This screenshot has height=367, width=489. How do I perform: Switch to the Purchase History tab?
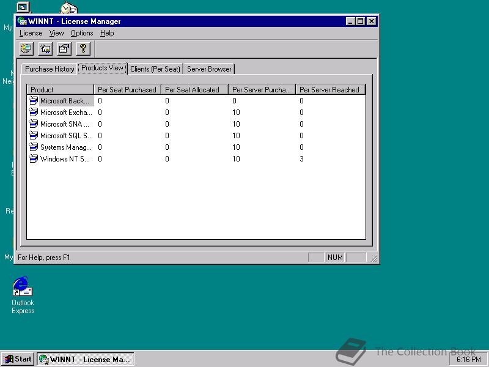click(50, 69)
